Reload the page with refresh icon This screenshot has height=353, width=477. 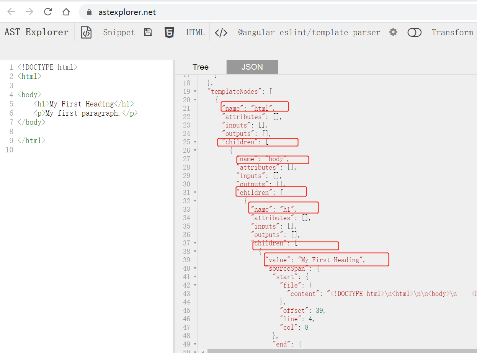coord(48,12)
